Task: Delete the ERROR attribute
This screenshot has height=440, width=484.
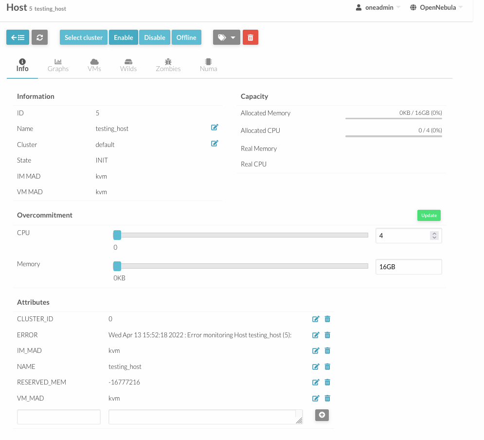Action: [327, 335]
